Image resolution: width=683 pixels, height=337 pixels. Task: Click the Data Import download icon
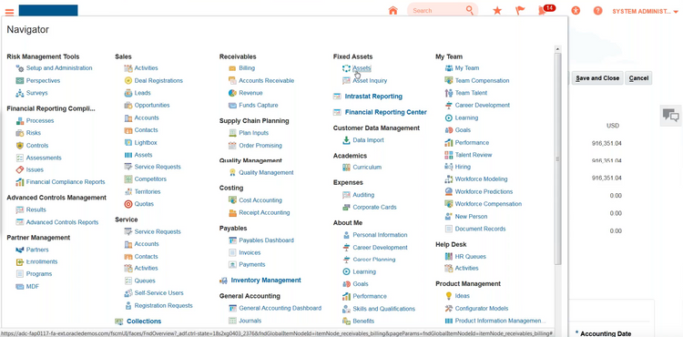(x=346, y=140)
